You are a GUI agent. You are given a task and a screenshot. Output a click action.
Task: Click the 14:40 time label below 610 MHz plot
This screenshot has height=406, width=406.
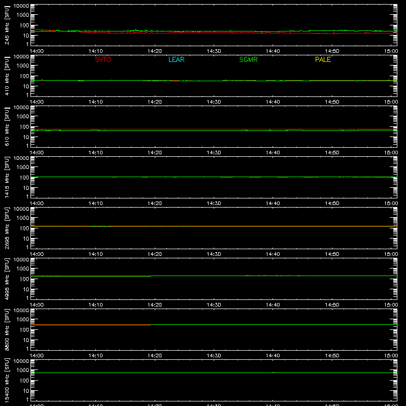click(x=273, y=153)
